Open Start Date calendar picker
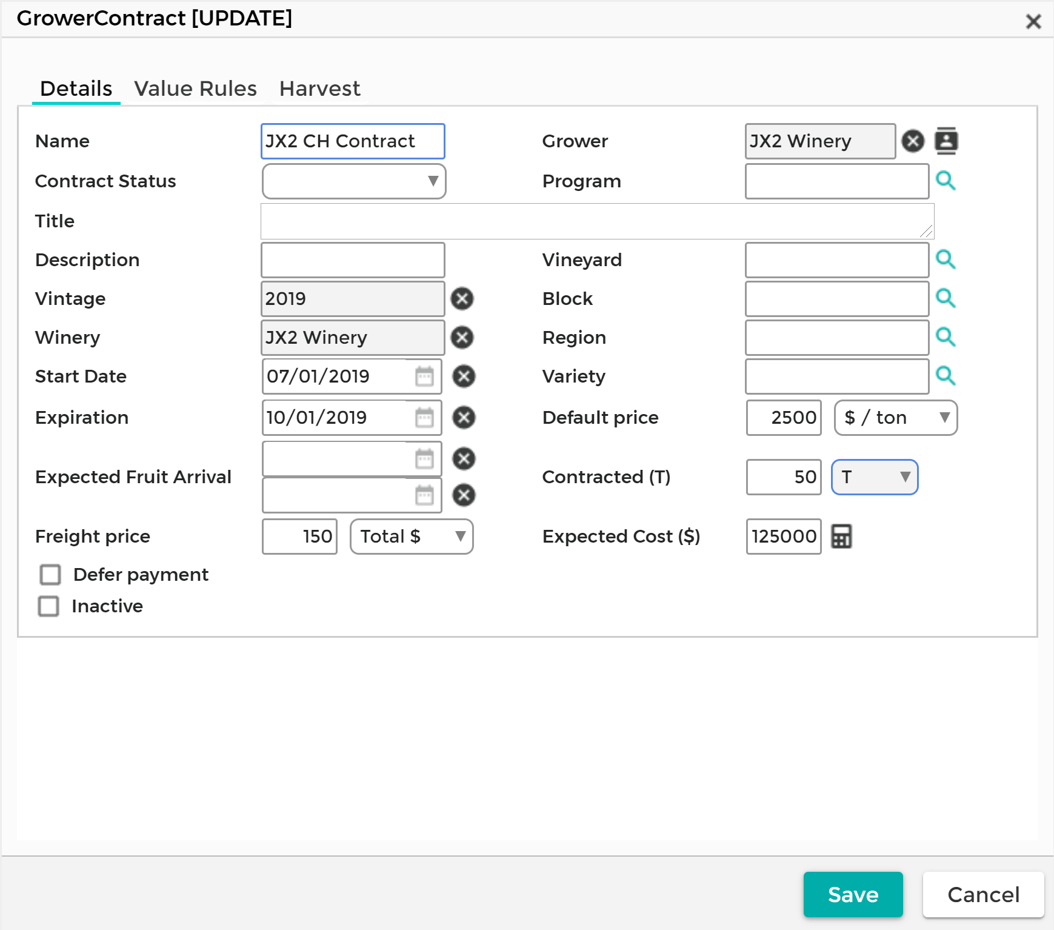This screenshot has height=930, width=1054. tap(424, 376)
